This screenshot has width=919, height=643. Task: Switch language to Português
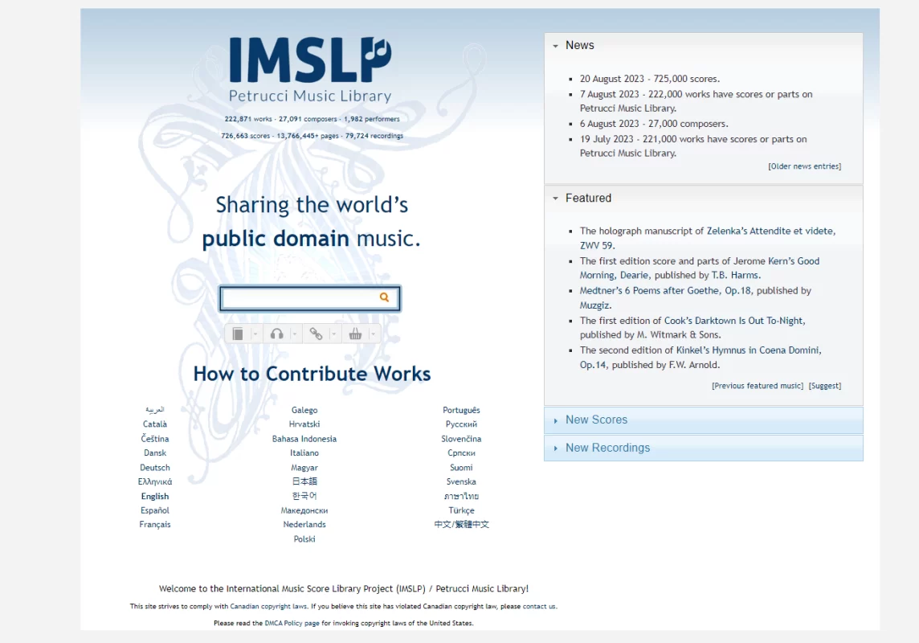coord(461,410)
